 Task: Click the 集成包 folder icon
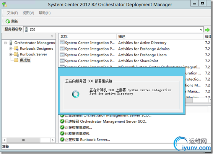click(x=16, y=60)
